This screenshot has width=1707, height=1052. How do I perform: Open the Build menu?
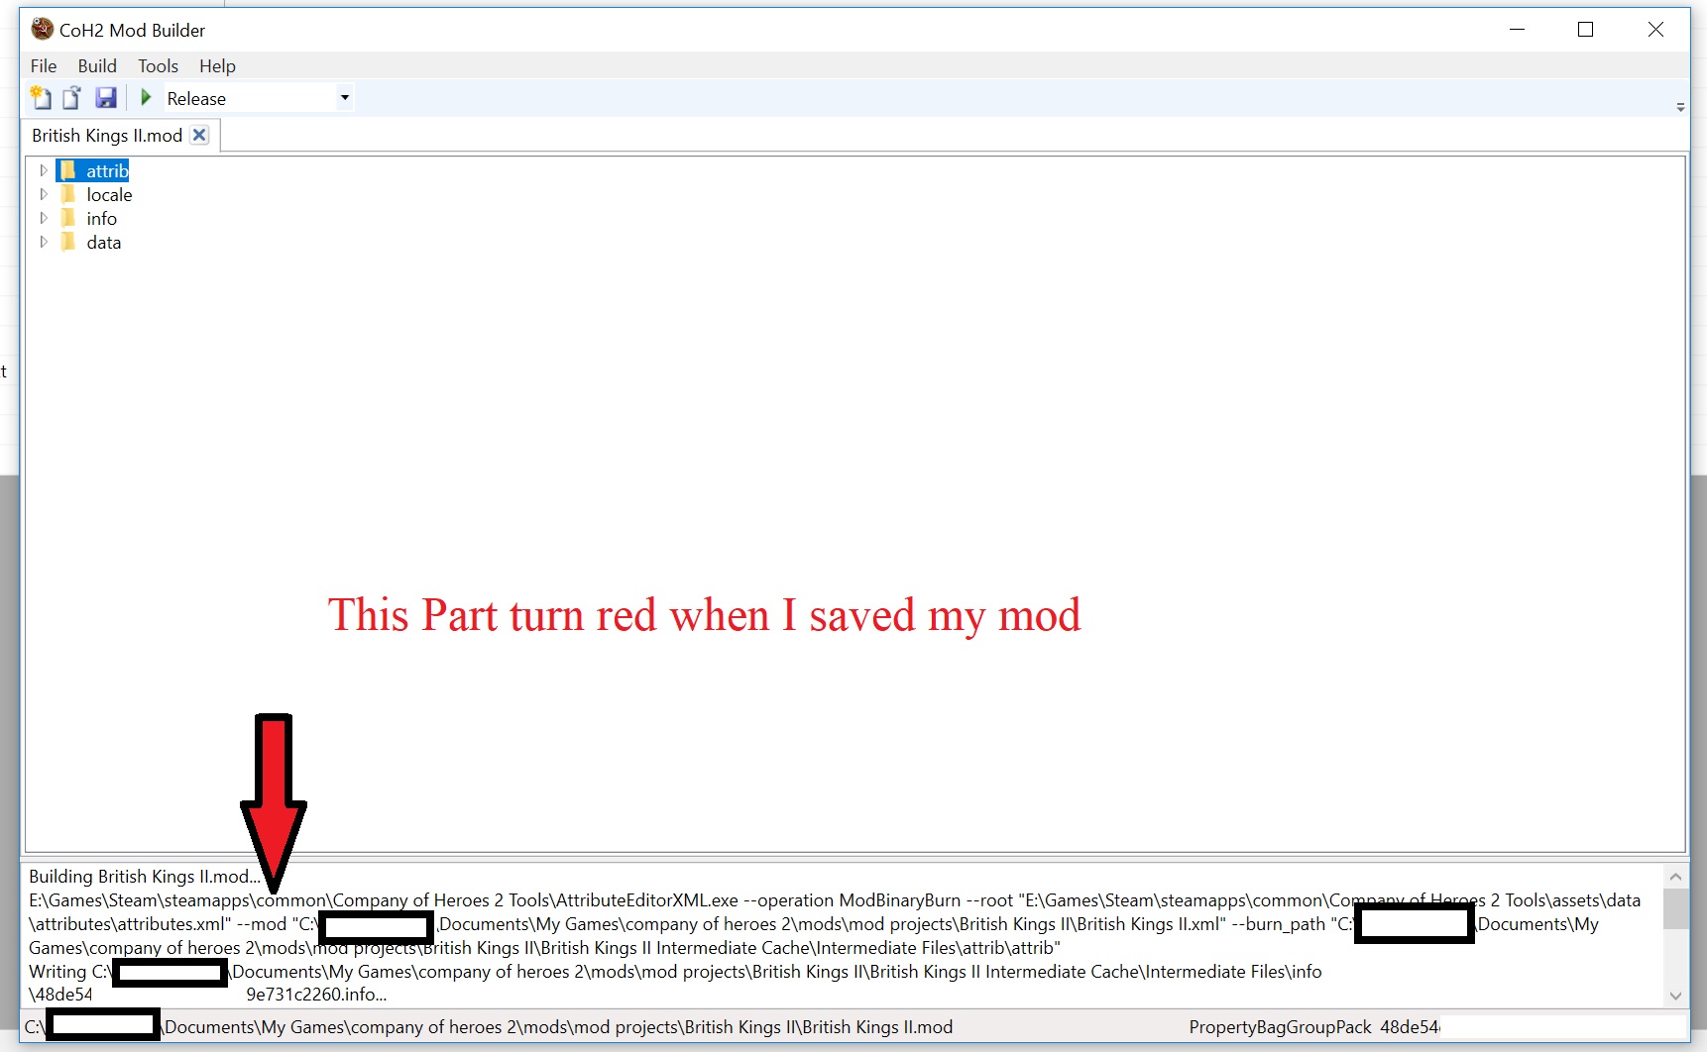pyautogui.click(x=97, y=65)
